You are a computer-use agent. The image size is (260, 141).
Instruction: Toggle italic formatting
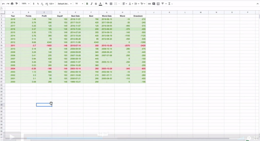click(x=91, y=4)
